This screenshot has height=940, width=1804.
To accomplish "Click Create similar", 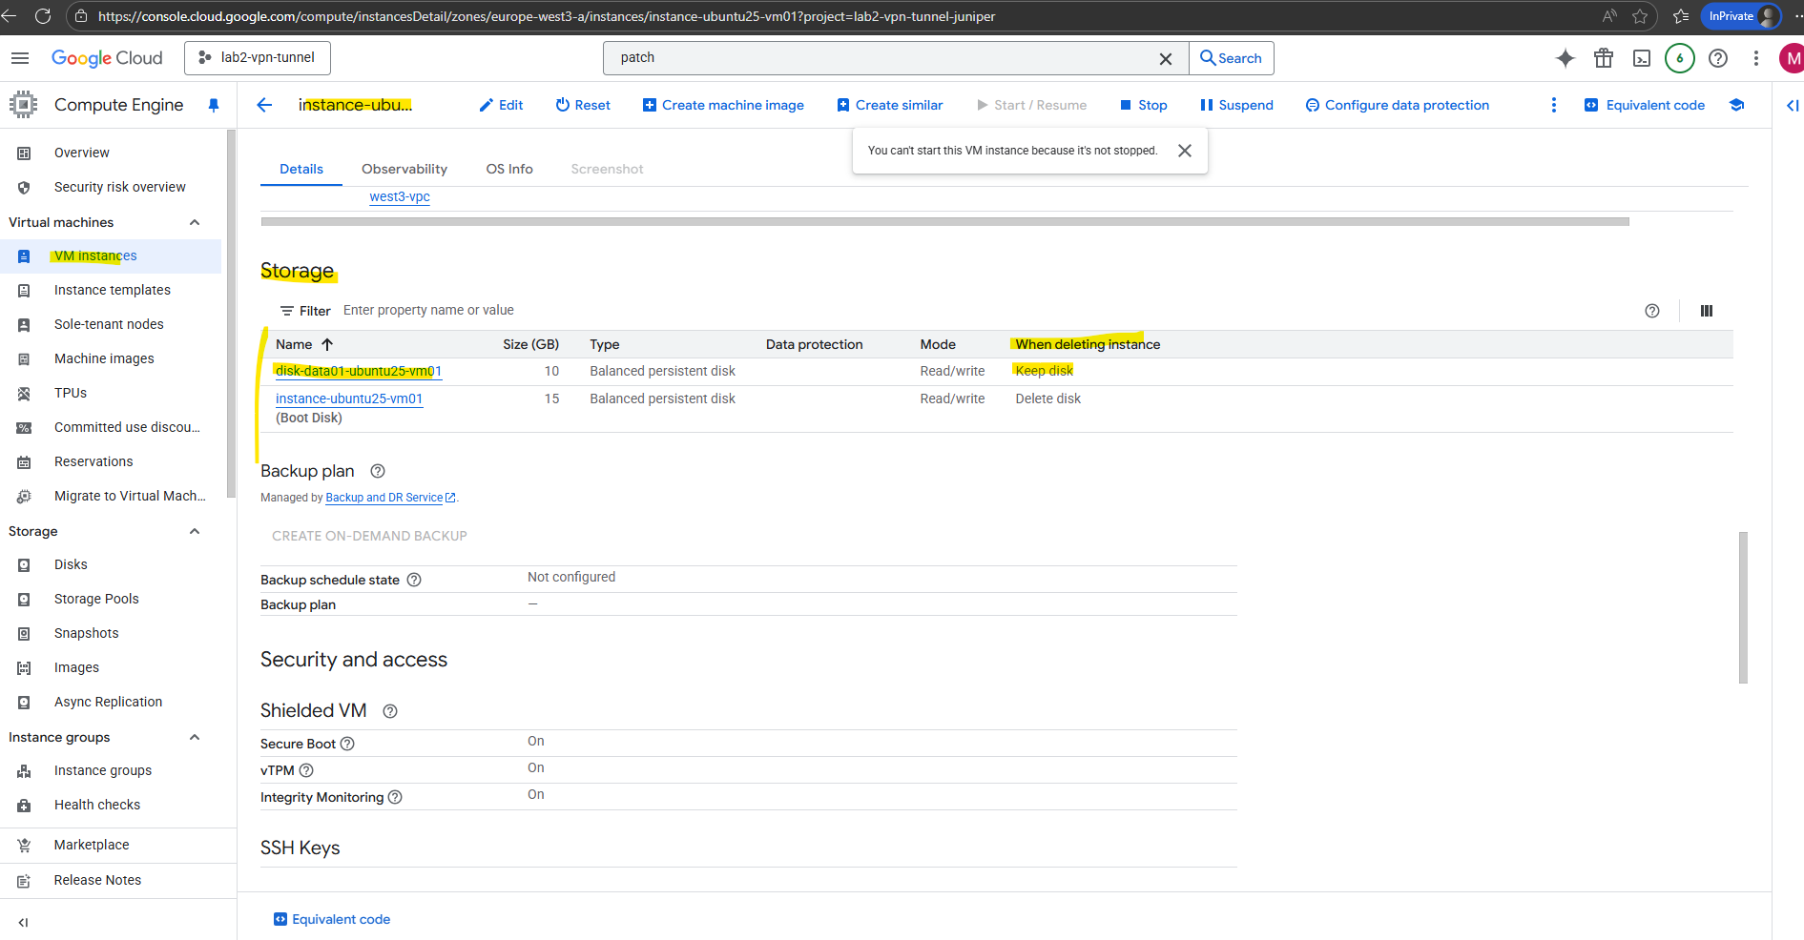I will (890, 105).
